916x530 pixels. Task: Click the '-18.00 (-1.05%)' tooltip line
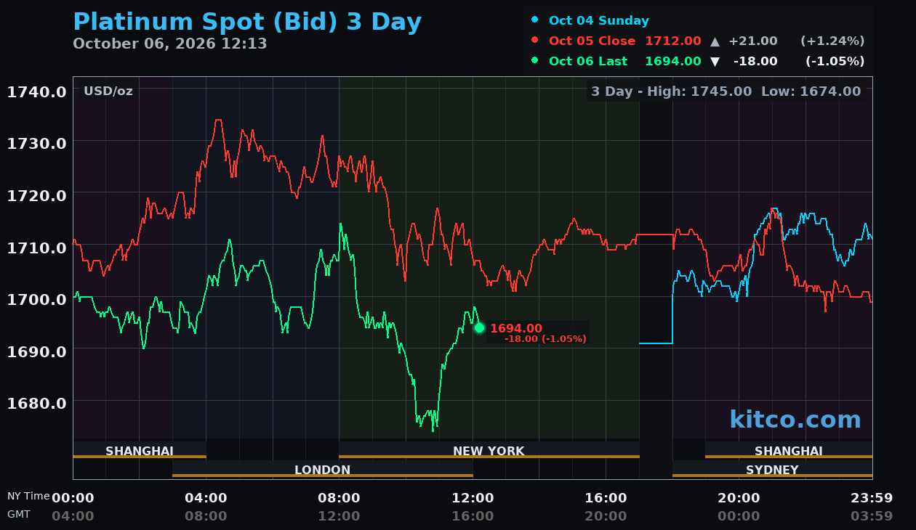pos(545,339)
